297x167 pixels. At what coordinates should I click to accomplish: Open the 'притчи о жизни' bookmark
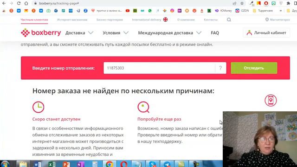click(107, 11)
